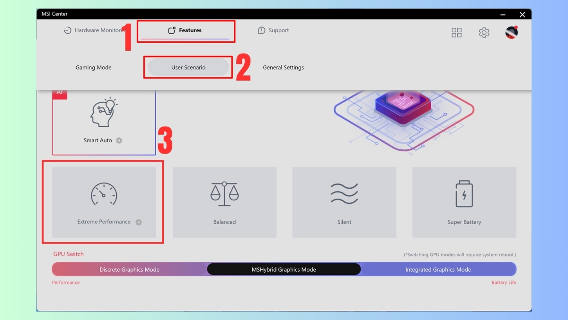This screenshot has height=320, width=568.
Task: Switch to Discrete Graphics Mode
Action: point(129,269)
